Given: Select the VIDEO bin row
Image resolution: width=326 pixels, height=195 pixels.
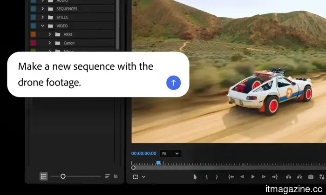Looking at the screenshot, I should tap(72, 26).
